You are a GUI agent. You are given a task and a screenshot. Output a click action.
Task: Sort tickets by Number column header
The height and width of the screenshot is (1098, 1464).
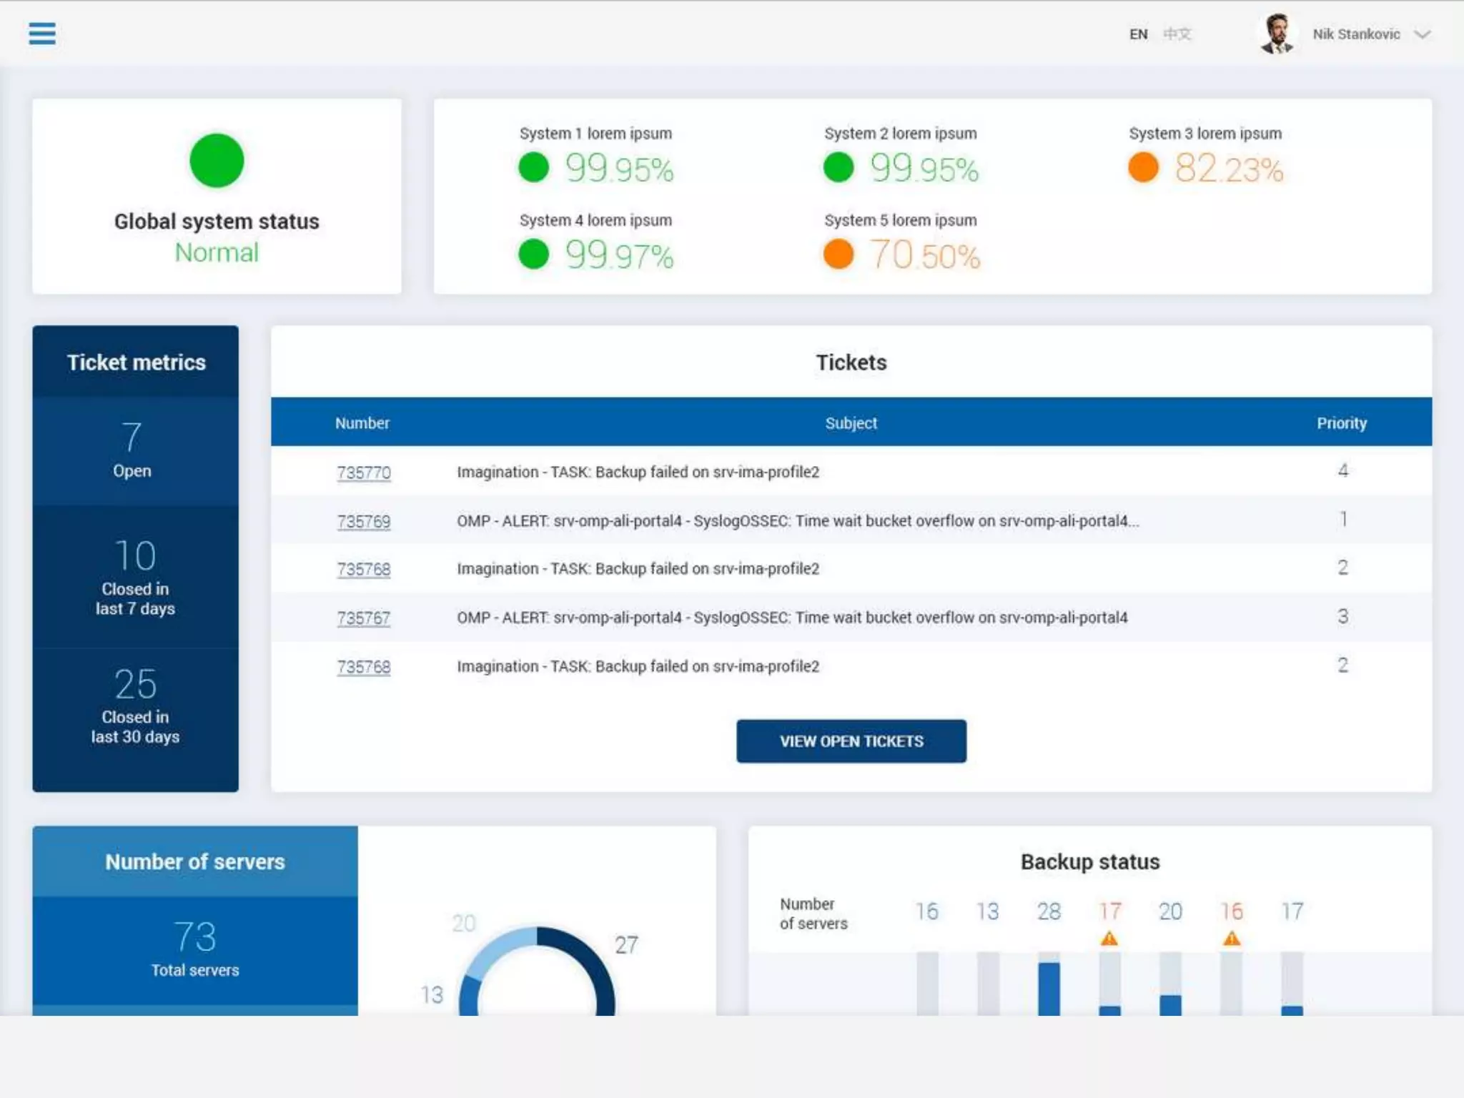(362, 423)
